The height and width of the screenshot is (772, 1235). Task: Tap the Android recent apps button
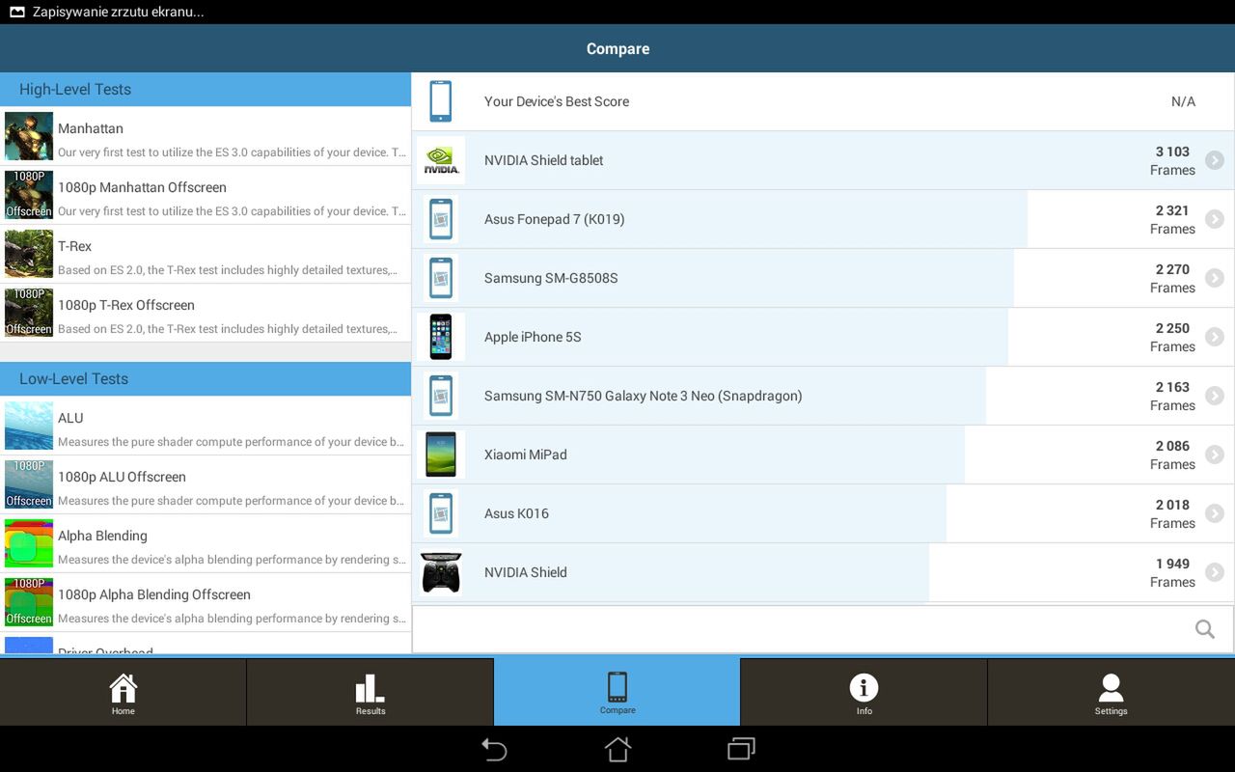point(741,749)
